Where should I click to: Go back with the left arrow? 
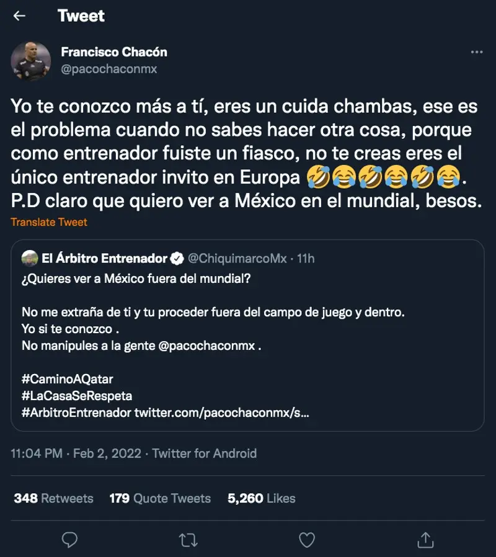(19, 16)
